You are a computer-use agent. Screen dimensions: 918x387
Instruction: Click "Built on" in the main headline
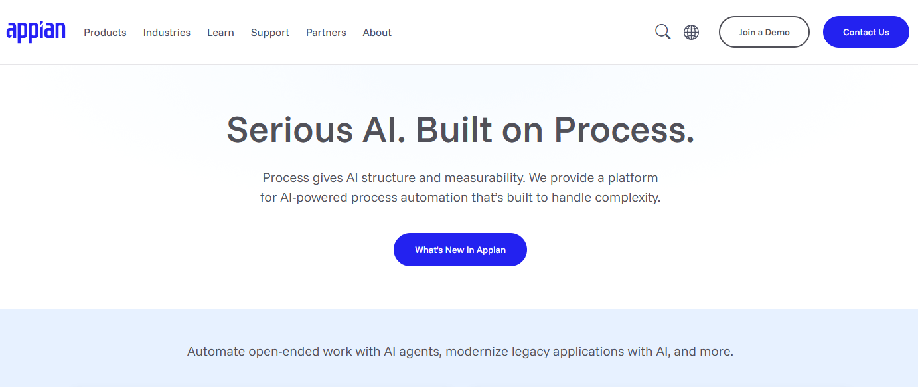pyautogui.click(x=481, y=129)
